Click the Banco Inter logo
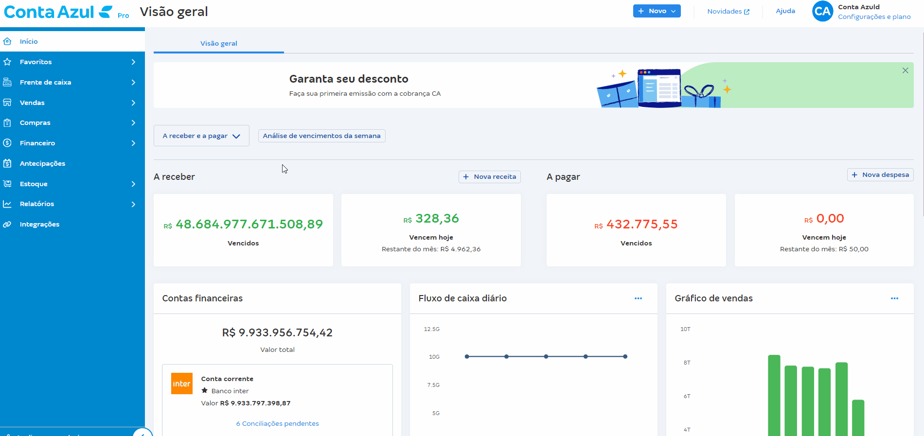 [x=182, y=384]
